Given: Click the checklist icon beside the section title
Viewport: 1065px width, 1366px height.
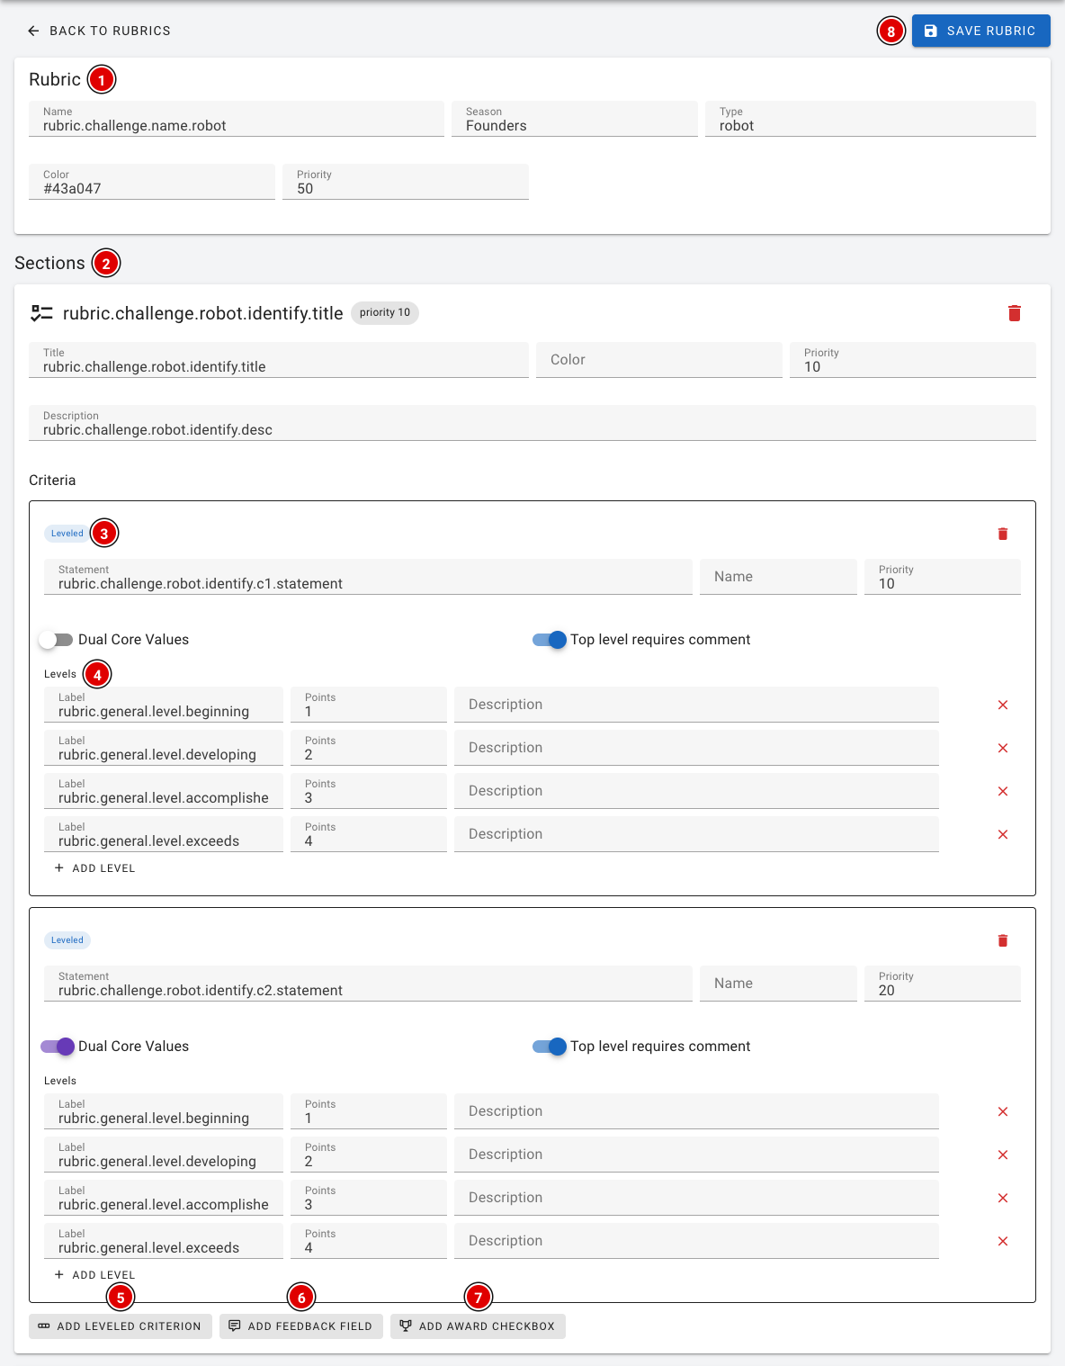Looking at the screenshot, I should 41,313.
